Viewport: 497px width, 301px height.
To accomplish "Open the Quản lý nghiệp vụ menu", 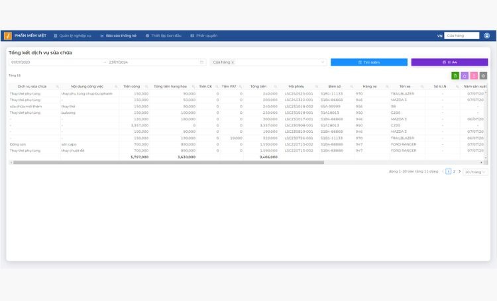I will 72,36.
